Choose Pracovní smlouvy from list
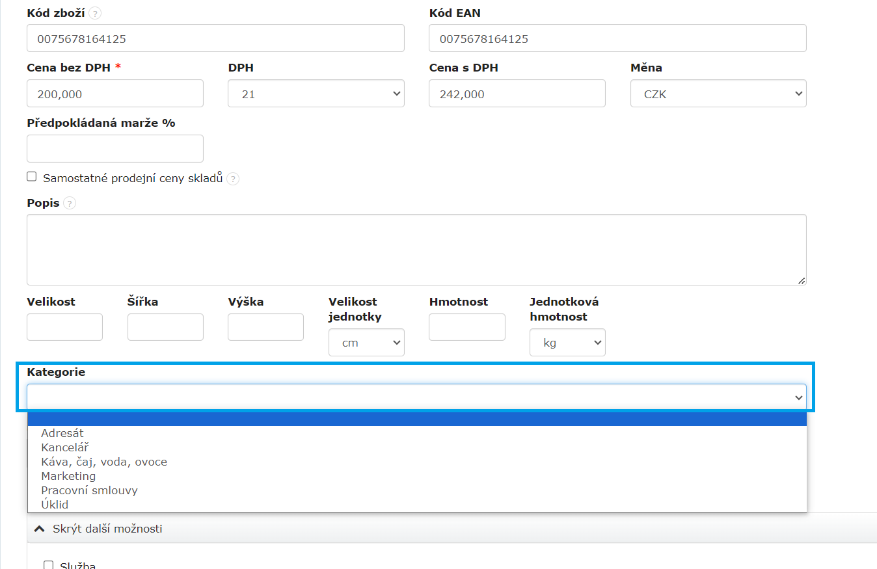Image resolution: width=877 pixels, height=569 pixels. 89,490
